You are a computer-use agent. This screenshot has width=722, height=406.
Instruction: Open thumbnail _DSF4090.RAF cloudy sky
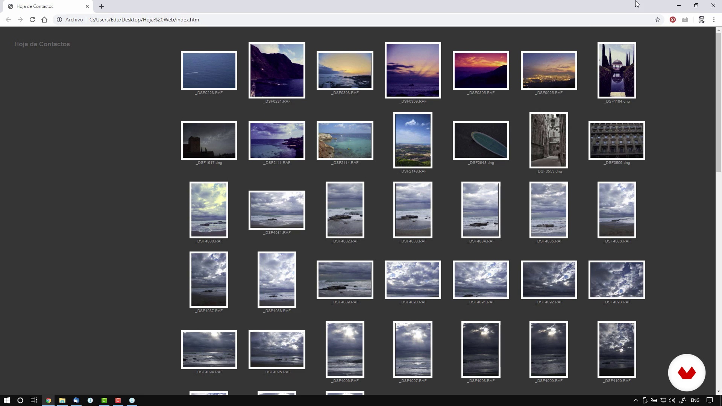[x=413, y=280]
